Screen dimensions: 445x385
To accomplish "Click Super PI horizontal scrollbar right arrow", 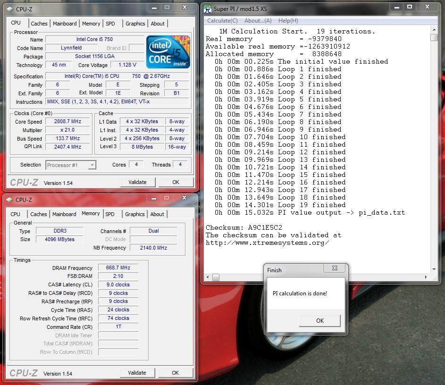I will tap(426, 277).
